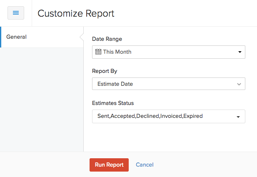Click the "Estimate Date" text value
The height and width of the screenshot is (177, 257).
(x=115, y=84)
